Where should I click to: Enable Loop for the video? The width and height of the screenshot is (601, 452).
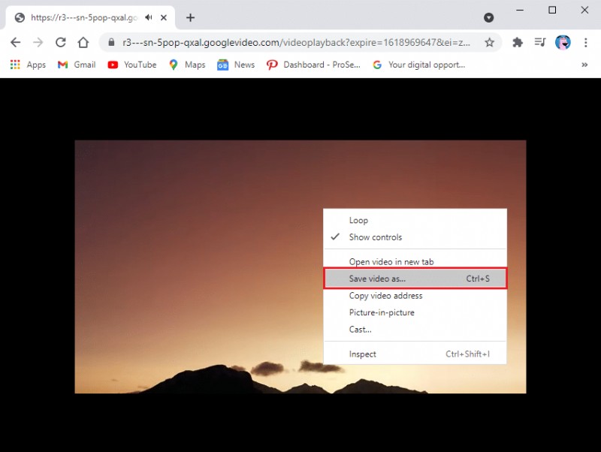(x=358, y=220)
